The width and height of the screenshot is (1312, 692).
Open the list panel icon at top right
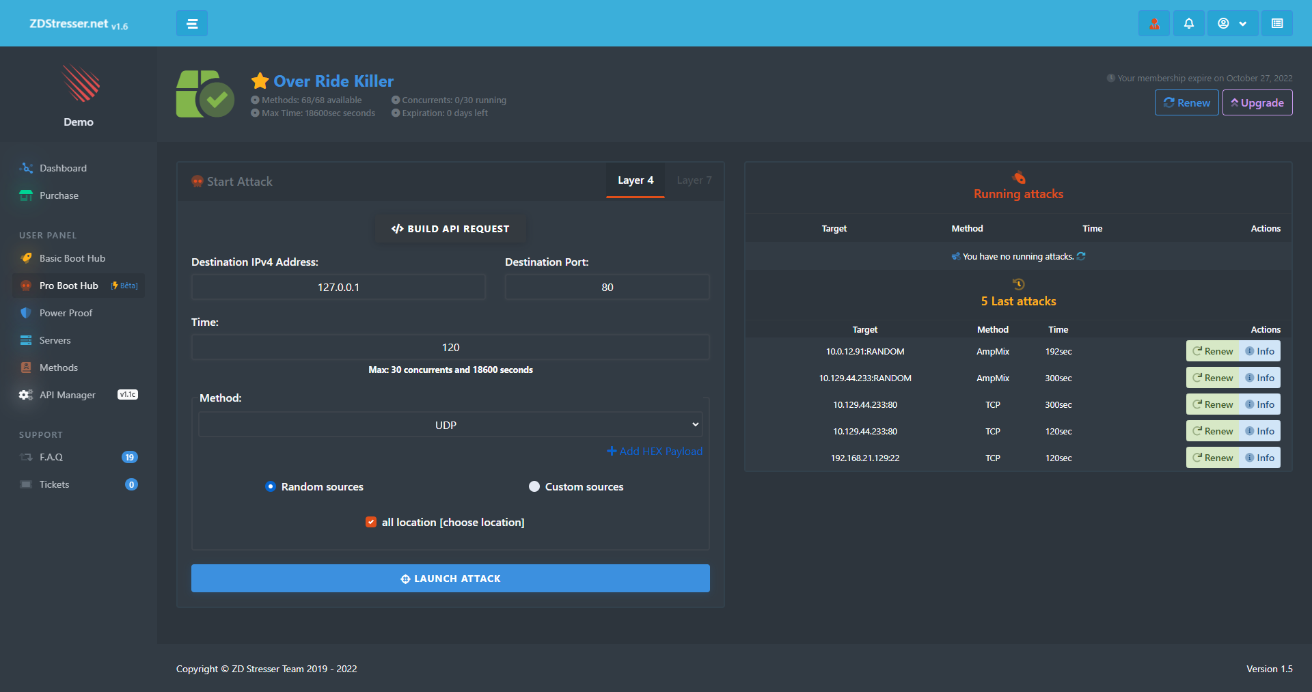point(1276,24)
